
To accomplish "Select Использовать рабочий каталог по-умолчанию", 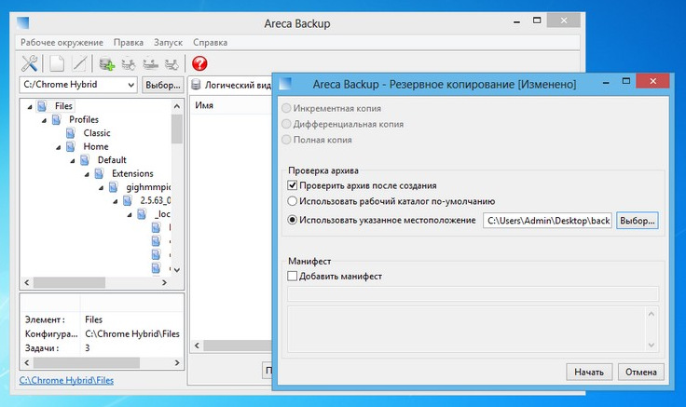I will 293,201.
